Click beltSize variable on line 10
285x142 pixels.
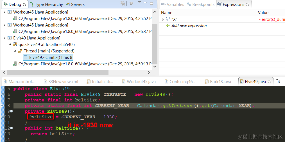[x=41, y=117]
